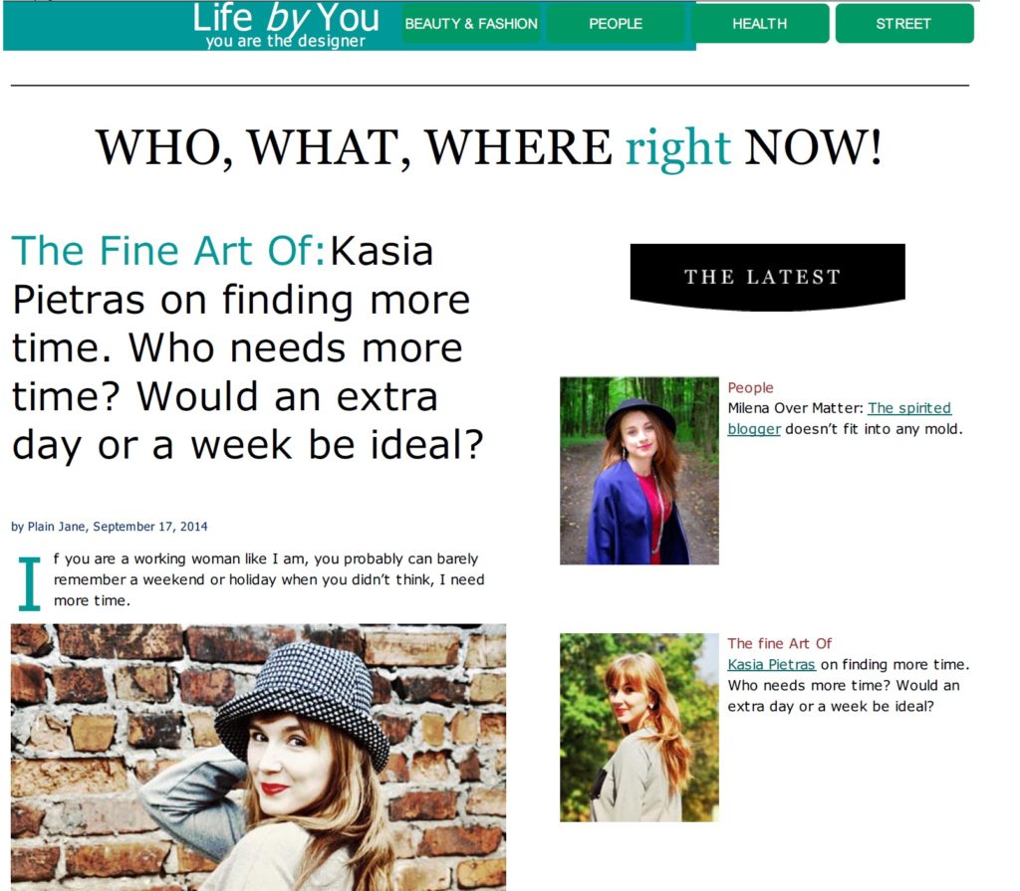Click 'The fine Art Of' sidebar category label
1020x891 pixels.
pos(779,644)
